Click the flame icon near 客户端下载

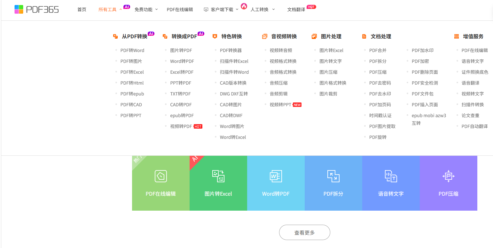(x=244, y=6)
